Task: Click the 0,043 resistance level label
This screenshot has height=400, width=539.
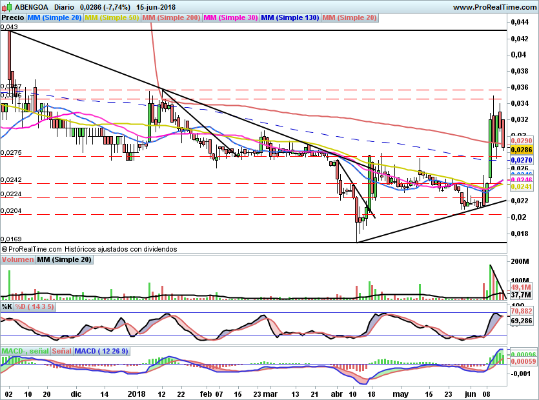Action: 9,27
